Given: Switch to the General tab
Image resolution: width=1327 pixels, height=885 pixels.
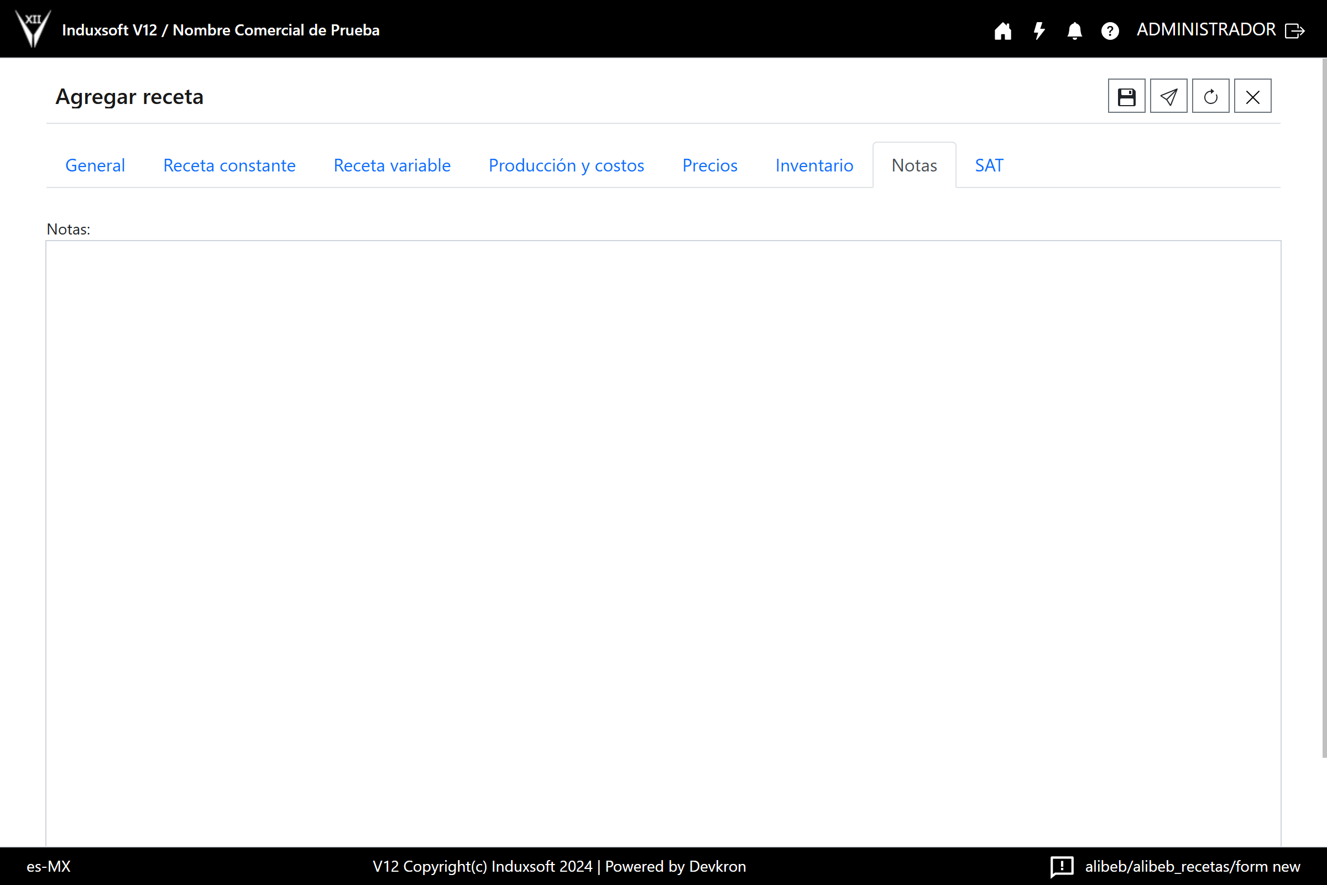Looking at the screenshot, I should click(95, 165).
